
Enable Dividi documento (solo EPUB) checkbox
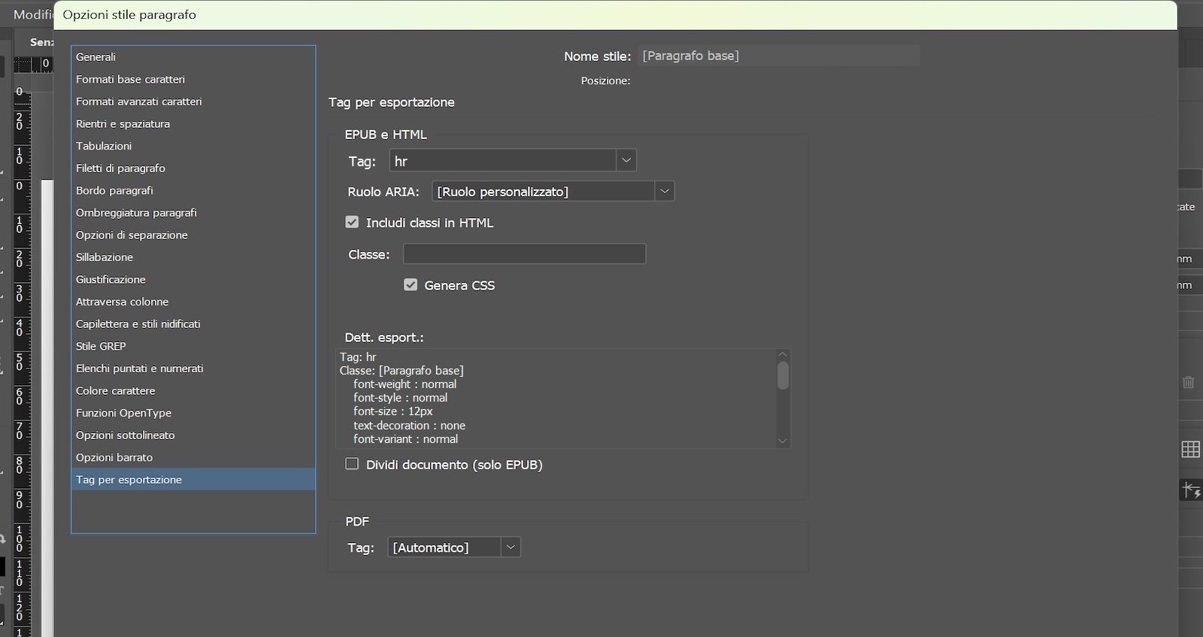click(352, 464)
